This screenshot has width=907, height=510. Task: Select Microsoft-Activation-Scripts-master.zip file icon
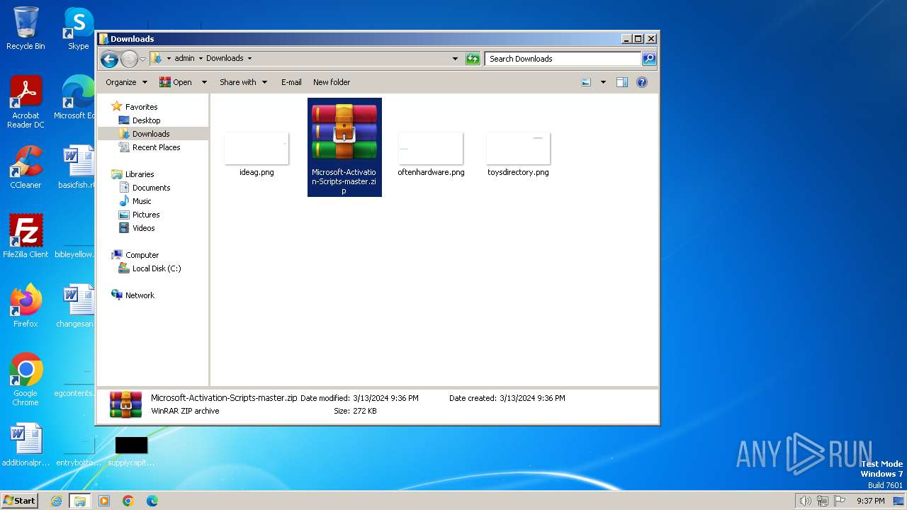click(x=344, y=132)
